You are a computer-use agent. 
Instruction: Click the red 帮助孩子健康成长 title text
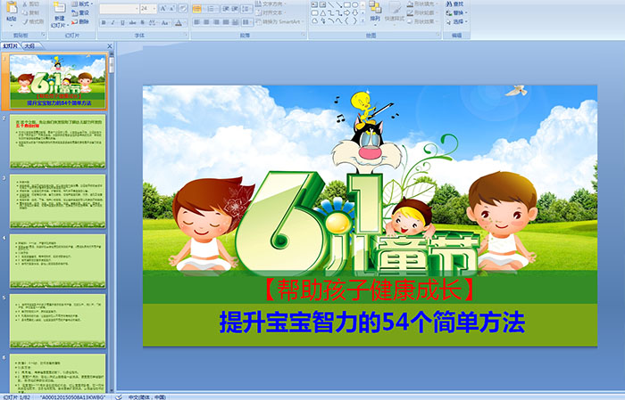pyautogui.click(x=370, y=290)
